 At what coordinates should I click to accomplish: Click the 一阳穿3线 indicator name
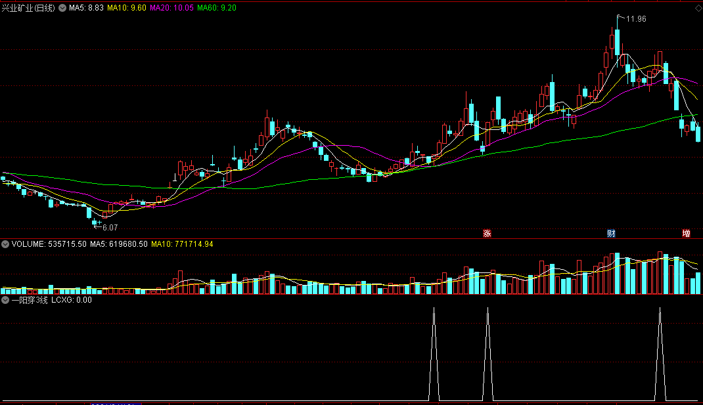[30, 300]
